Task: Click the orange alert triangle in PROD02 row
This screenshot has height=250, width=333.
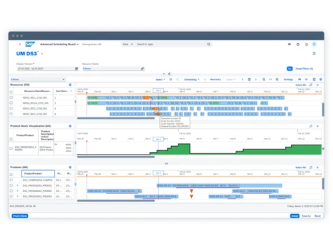Action: (x=191, y=191)
